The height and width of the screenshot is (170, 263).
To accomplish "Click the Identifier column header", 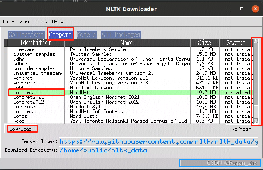I will pyautogui.click(x=36, y=43).
